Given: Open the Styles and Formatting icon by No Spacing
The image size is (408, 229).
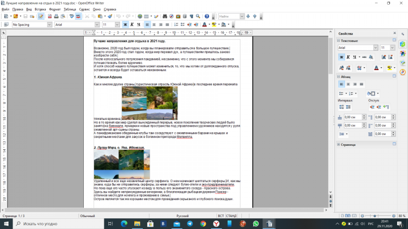Looking at the screenshot, I should (x=6, y=24).
